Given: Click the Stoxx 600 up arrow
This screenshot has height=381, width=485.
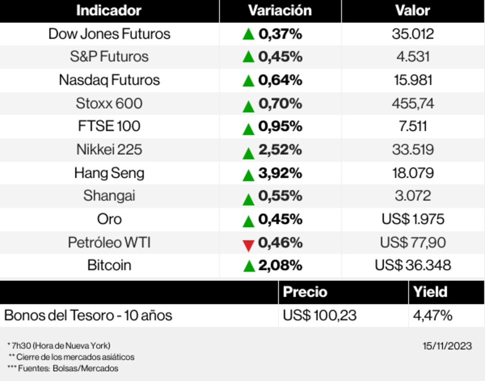Looking at the screenshot, I should (x=248, y=106).
